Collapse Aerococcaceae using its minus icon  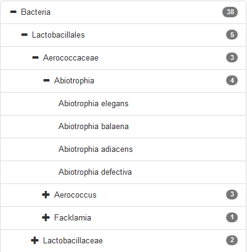(36, 58)
